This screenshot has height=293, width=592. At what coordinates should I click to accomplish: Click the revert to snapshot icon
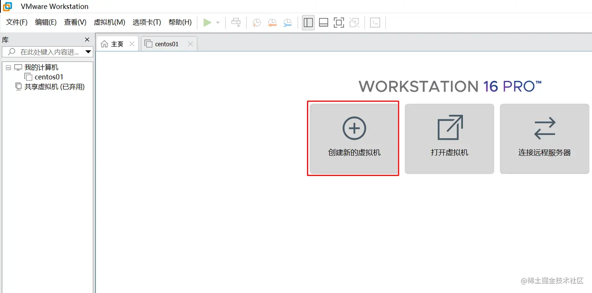click(272, 23)
